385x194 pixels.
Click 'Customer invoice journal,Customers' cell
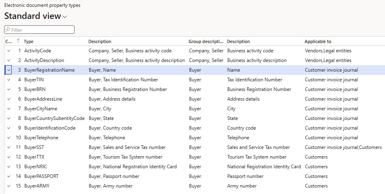coord(343,147)
